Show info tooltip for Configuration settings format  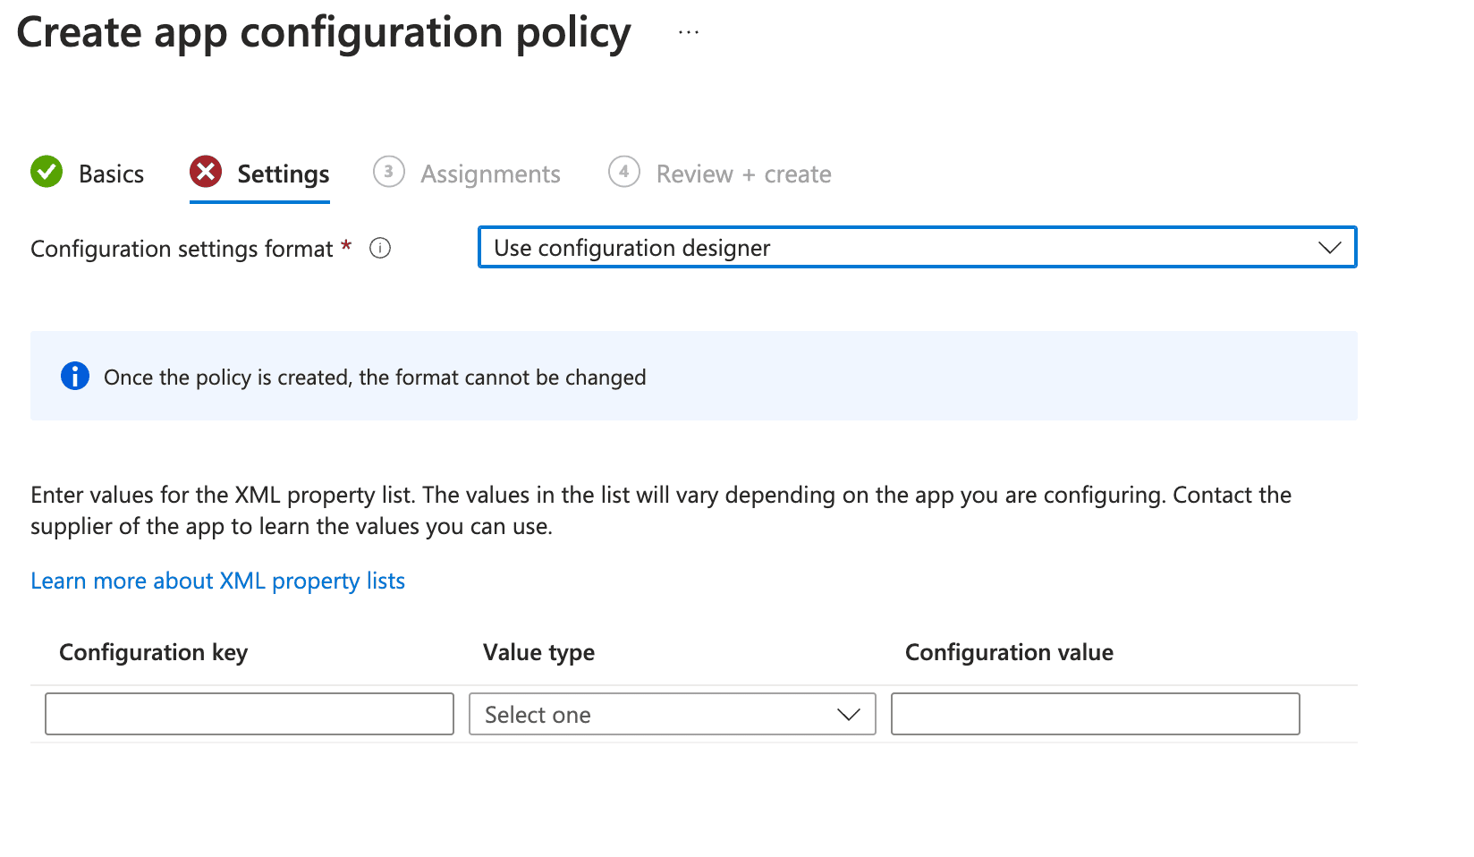380,249
